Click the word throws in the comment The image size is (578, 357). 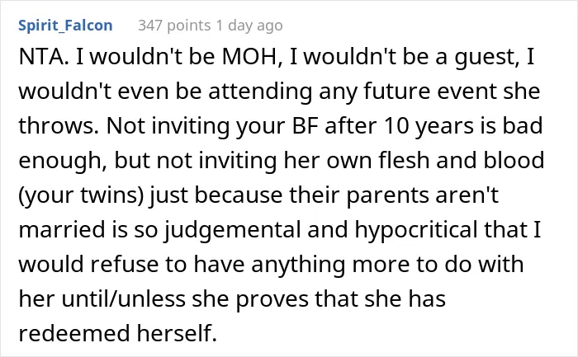tap(59, 126)
